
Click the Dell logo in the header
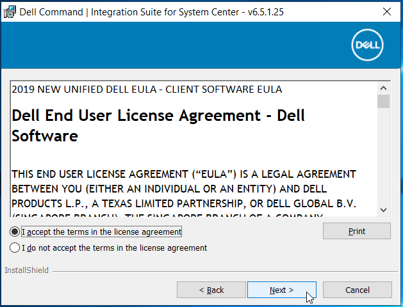pyautogui.click(x=366, y=45)
